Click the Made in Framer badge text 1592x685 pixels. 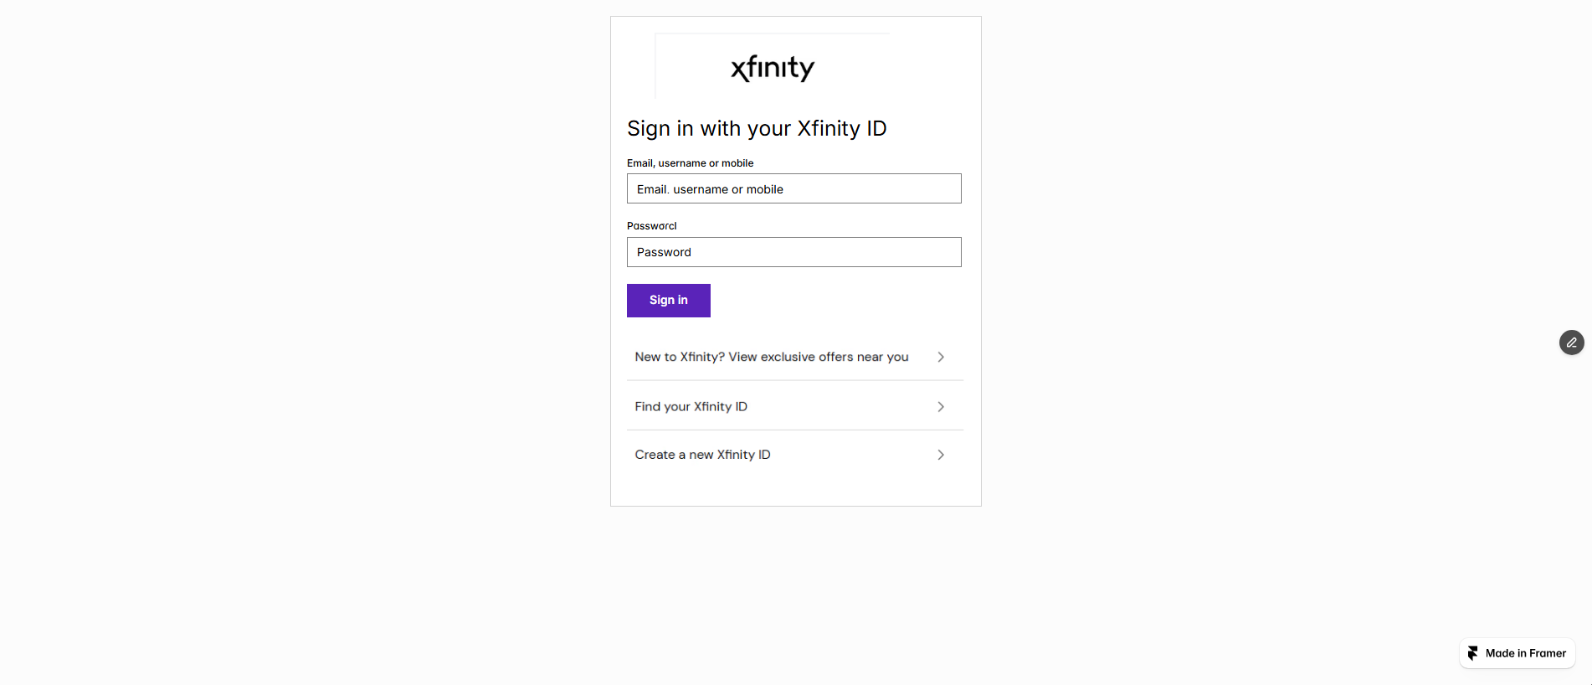pyautogui.click(x=1526, y=653)
